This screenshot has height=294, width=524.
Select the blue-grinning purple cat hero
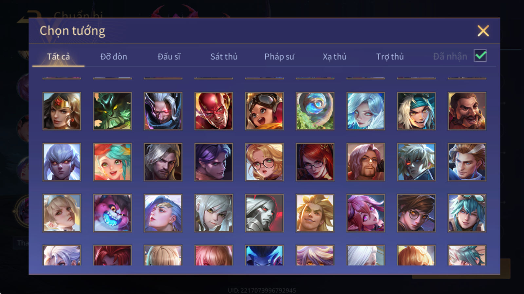click(x=112, y=213)
